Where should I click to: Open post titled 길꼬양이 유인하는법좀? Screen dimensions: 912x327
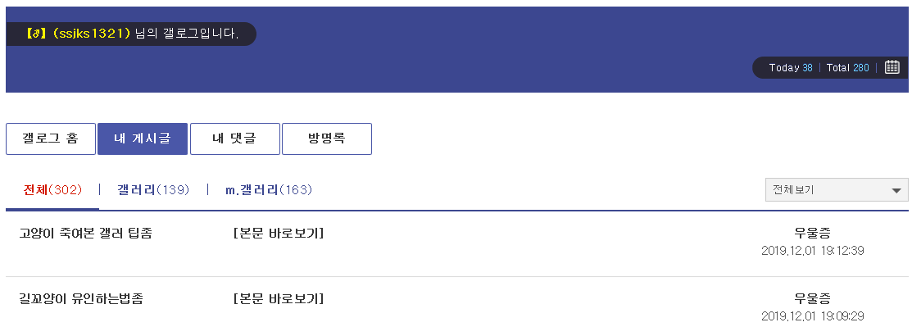[x=81, y=299]
